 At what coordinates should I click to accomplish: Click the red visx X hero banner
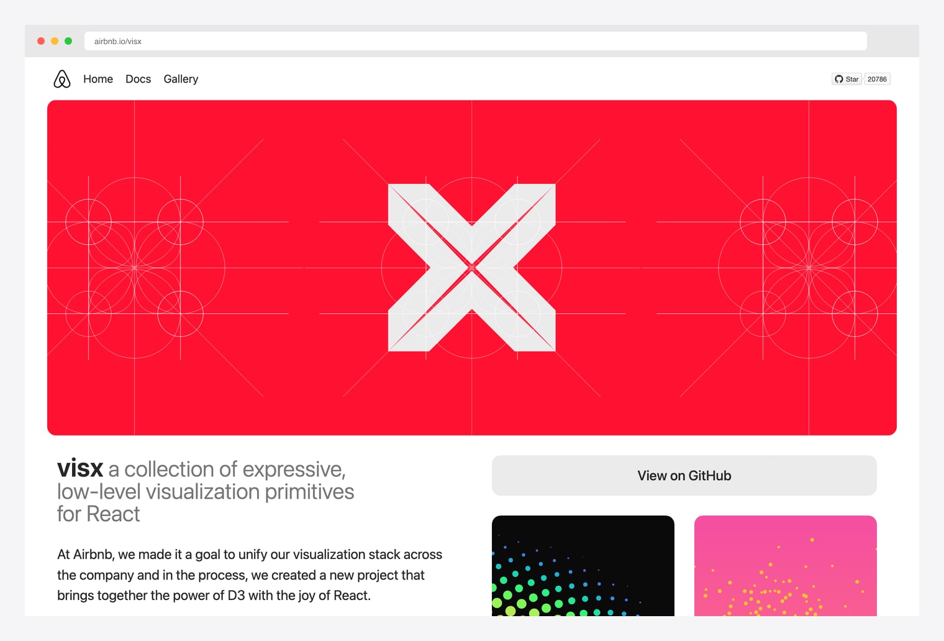coord(472,268)
